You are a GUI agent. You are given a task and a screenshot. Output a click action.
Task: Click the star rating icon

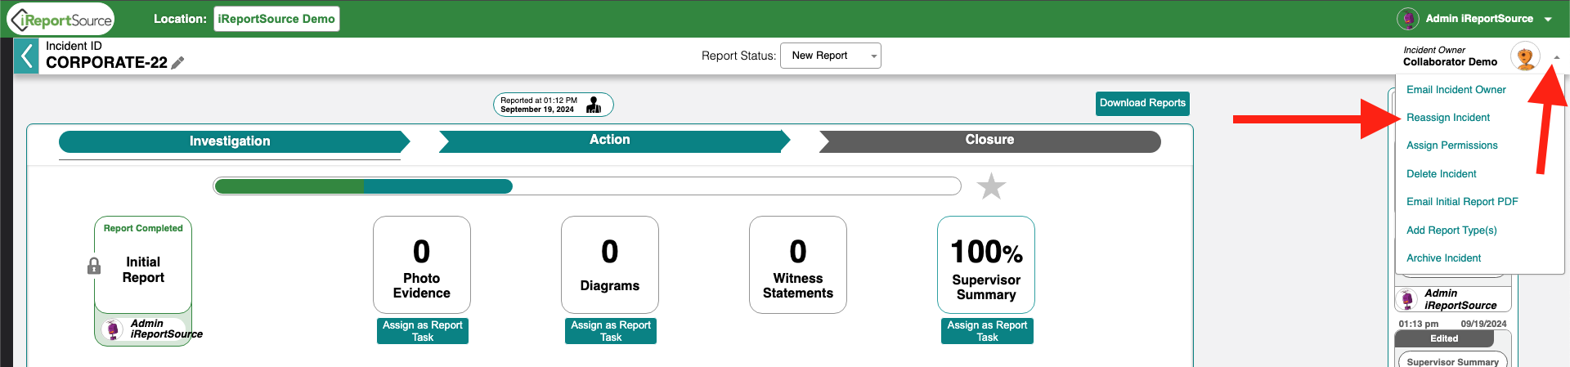click(x=991, y=186)
